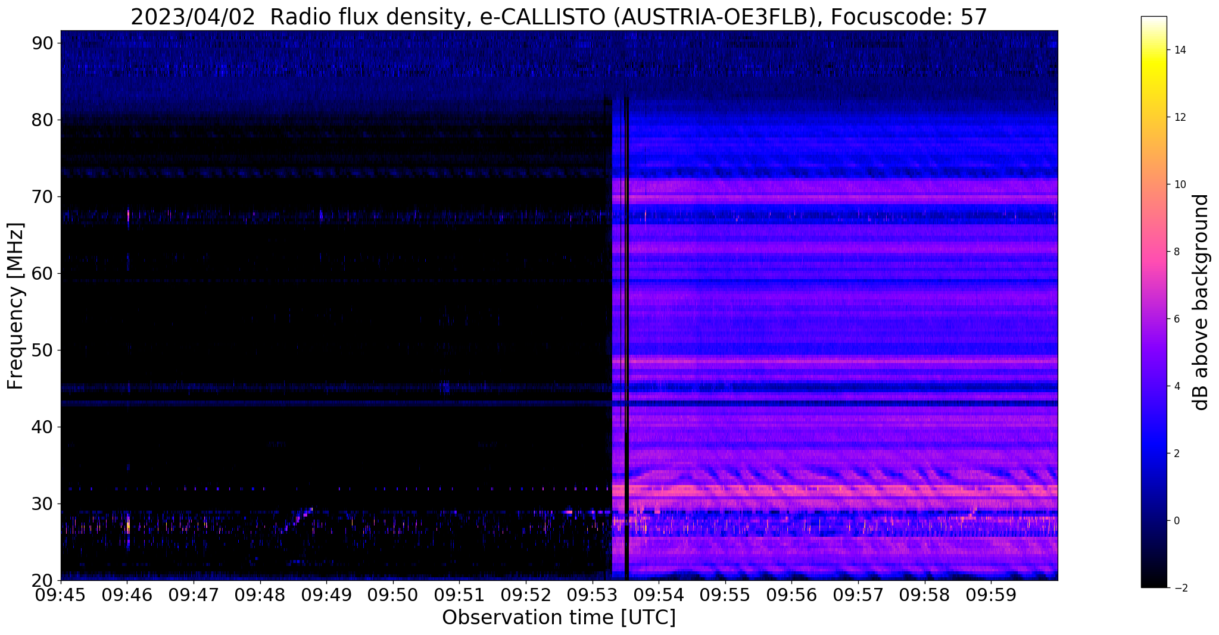Click the colorbar tick value 8
Screen dimensions: 1219x635
coord(1176,252)
